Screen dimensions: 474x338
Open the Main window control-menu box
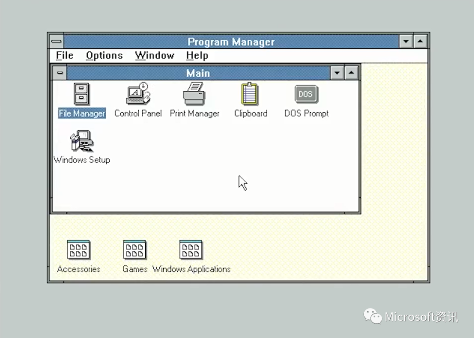pos(60,73)
